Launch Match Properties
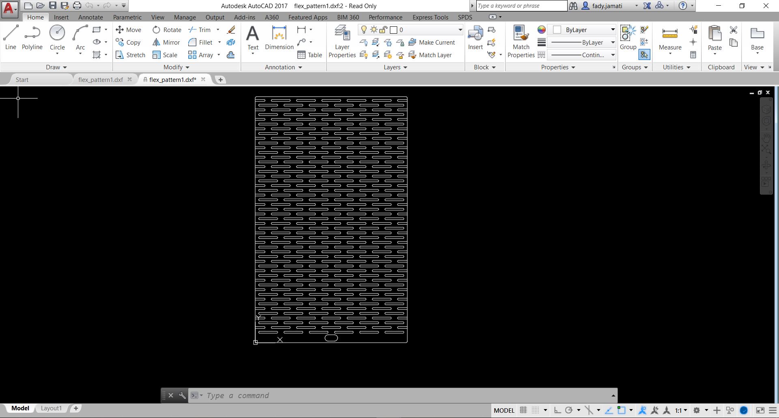 click(521, 41)
